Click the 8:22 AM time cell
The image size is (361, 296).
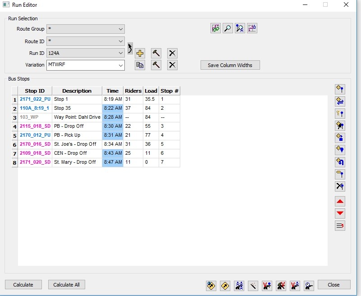click(113, 108)
